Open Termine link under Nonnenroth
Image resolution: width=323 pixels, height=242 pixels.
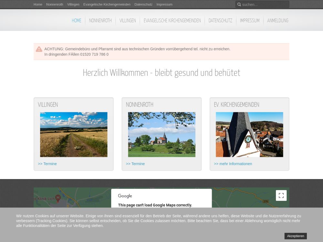click(135, 164)
